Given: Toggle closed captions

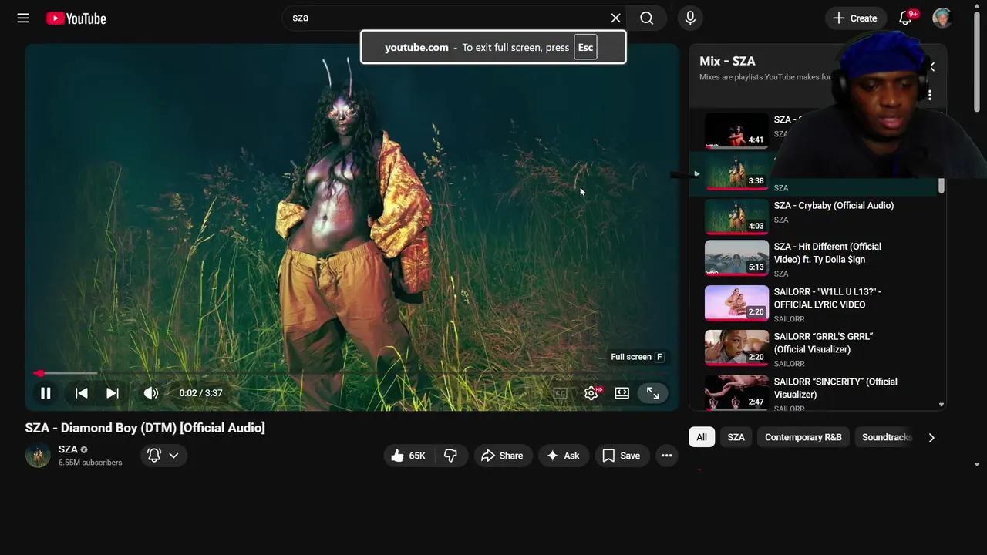Looking at the screenshot, I should coord(561,393).
